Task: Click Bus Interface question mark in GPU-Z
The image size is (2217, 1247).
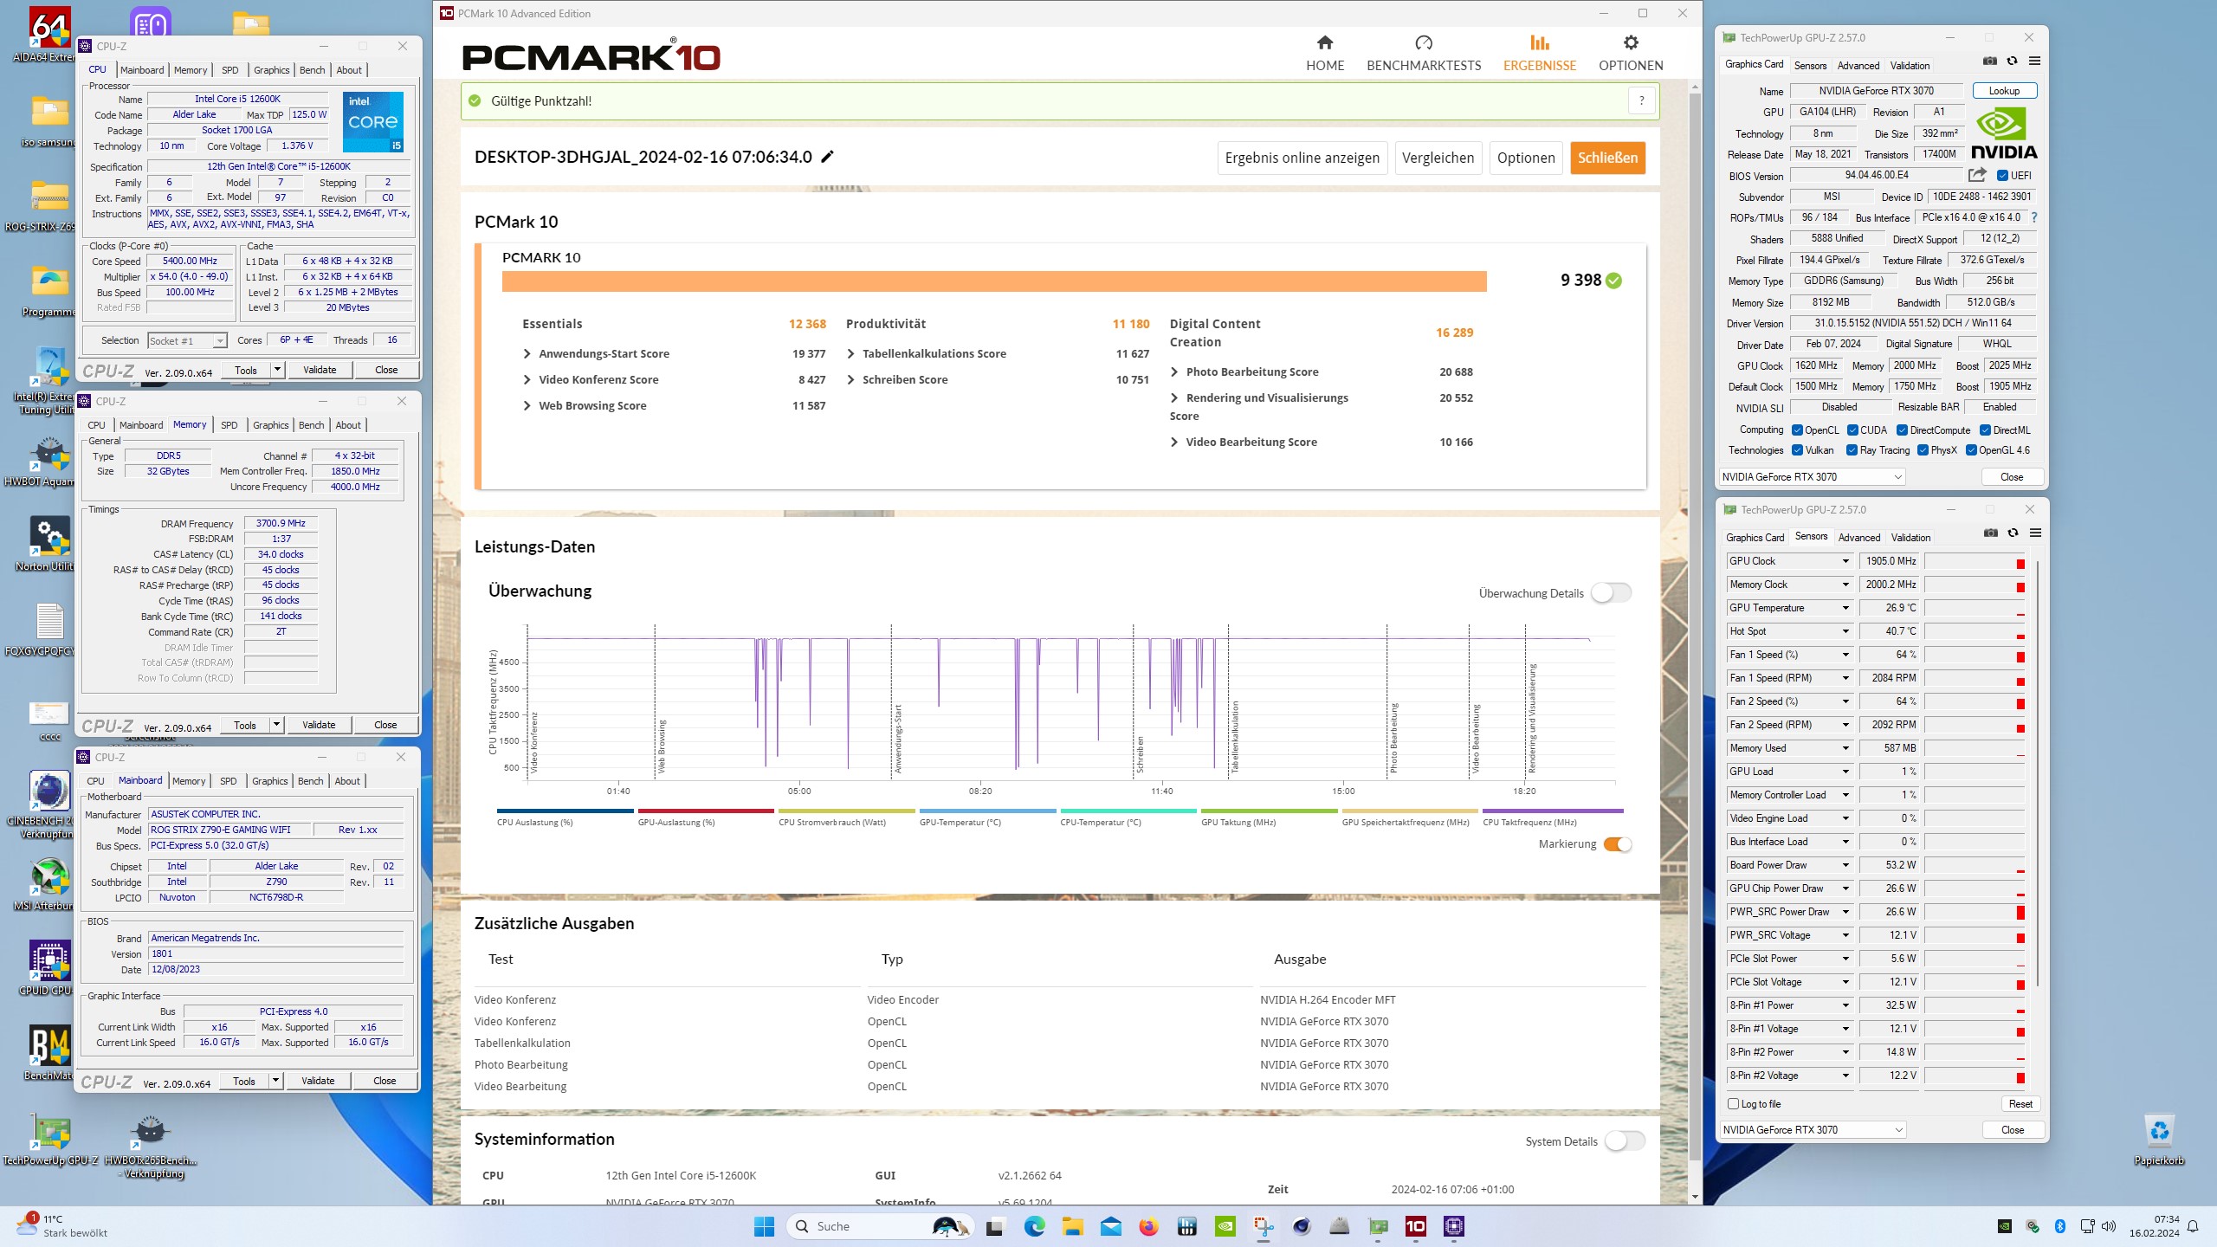Action: (2033, 217)
